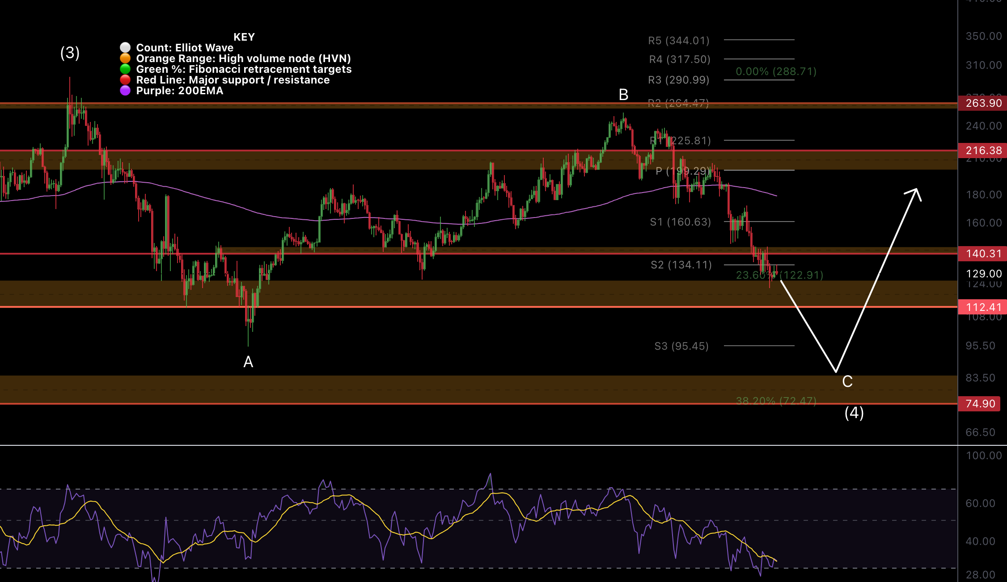Select the 140.31 price level tag
Viewport: 1007px width, 582px height.
[983, 254]
